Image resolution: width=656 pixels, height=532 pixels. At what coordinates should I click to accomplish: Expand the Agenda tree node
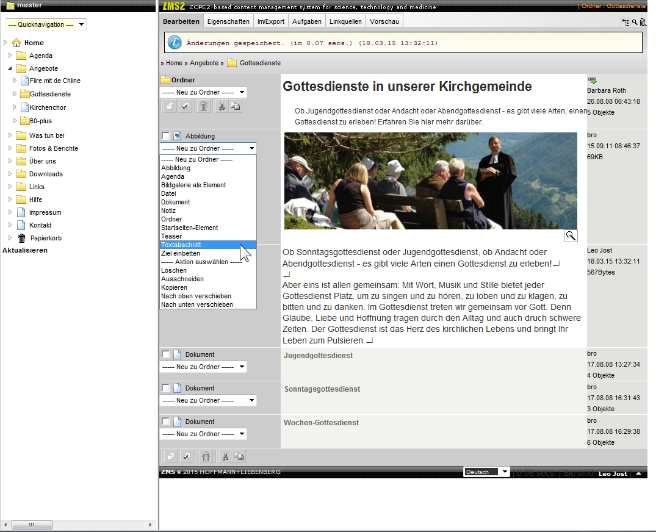tap(10, 55)
